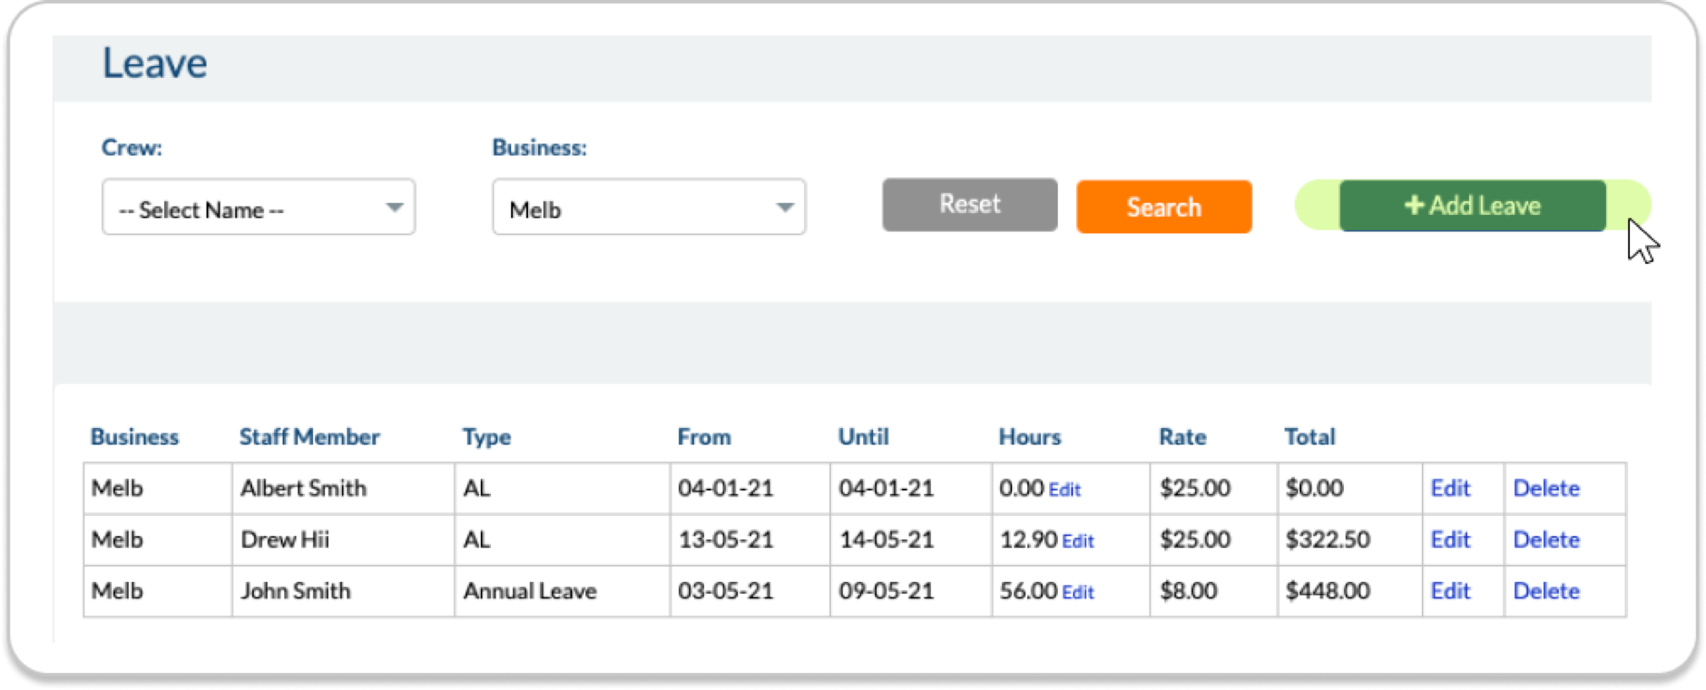This screenshot has height=690, width=1706.
Task: Delete John Smith's Annual Leave entry
Action: [1545, 591]
